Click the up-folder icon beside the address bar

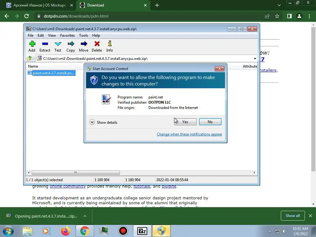[x=30, y=58]
